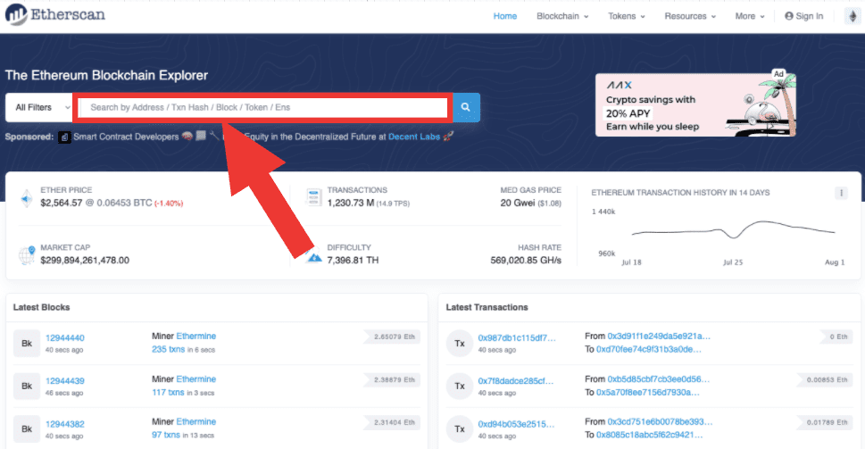Click Bk icon for block 12944382
Screen dimensions: 865x449
27,428
